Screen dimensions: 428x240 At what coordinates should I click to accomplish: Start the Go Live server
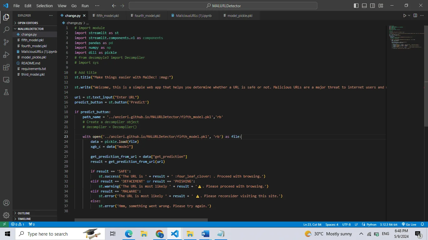(x=409, y=224)
